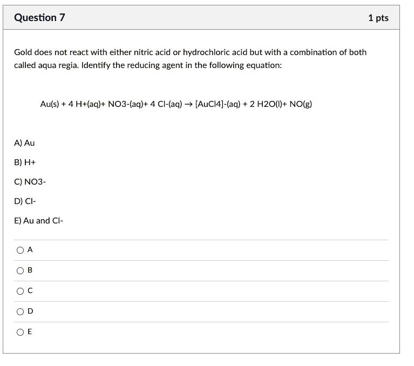Click the "Question 7" heading

point(39,18)
